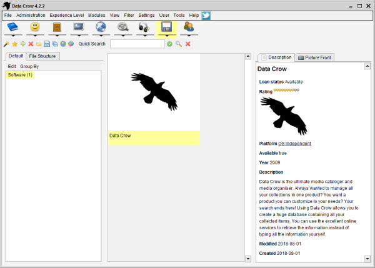The height and width of the screenshot is (268, 375).
Task: Expand dropdown arrow under film reel module
Action: [123, 36]
